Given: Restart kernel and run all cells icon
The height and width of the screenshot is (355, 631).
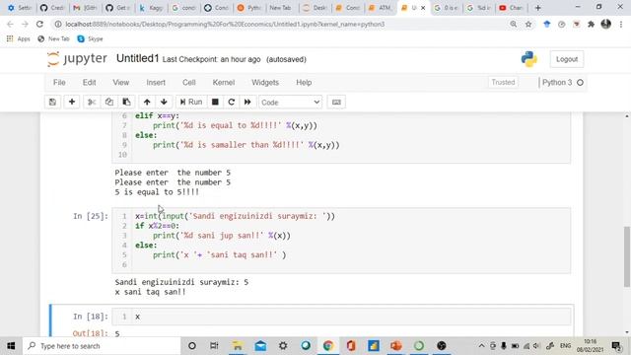Looking at the screenshot, I should (247, 103).
